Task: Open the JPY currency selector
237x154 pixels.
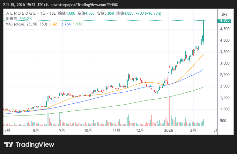Action: coord(224,14)
